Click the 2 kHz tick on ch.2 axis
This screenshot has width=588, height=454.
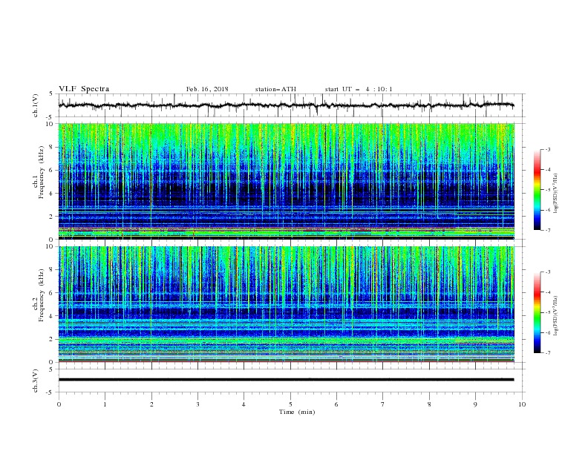tap(52, 339)
